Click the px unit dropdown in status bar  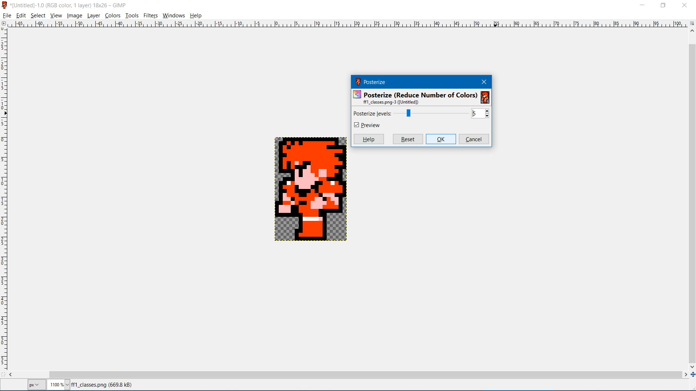[36, 385]
